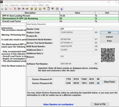This screenshot has height=107, width=119.
Task: Open the Logged Event Codes toolbar icon
Action: coord(27,9)
